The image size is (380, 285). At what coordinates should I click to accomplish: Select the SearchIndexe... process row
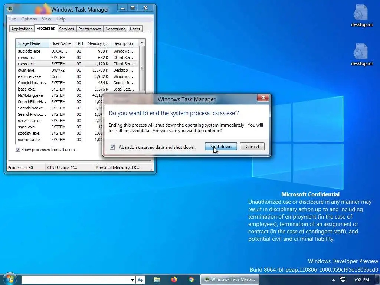[x=59, y=108]
